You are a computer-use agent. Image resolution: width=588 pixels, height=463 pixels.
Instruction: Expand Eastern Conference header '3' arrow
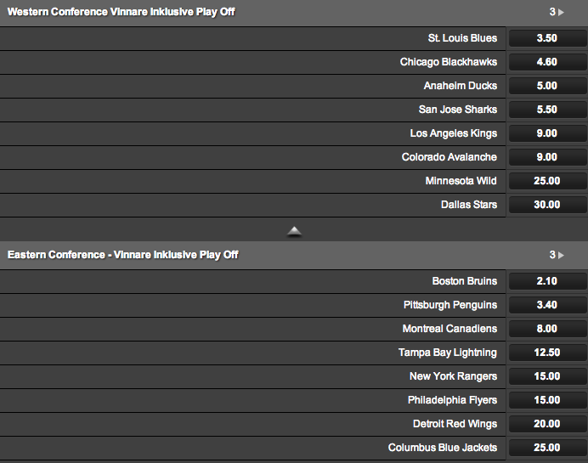(x=557, y=255)
